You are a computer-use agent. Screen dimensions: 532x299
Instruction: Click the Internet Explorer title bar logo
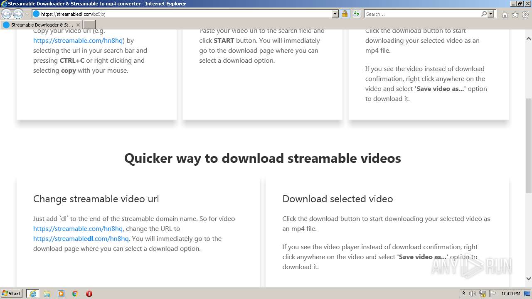[x=4, y=4]
